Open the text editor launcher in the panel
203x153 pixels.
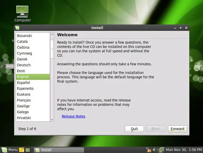pyautogui.click(x=21, y=150)
